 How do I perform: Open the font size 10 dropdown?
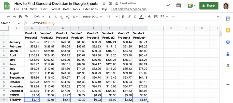pos(112,17)
